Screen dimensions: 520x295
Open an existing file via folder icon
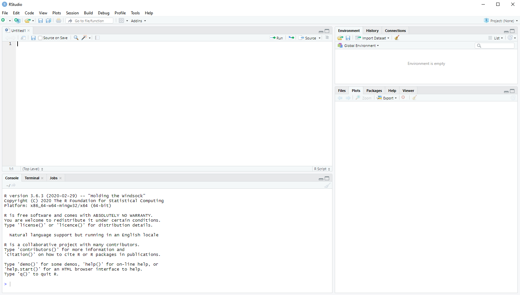coord(27,21)
